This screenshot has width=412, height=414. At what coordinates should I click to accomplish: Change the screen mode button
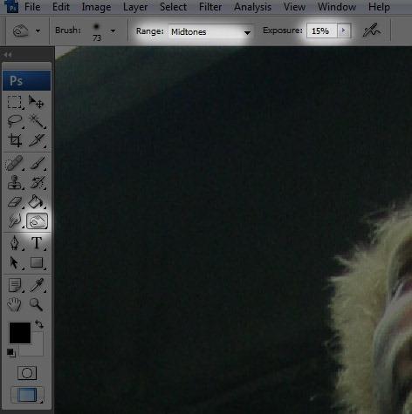pyautogui.click(x=27, y=395)
